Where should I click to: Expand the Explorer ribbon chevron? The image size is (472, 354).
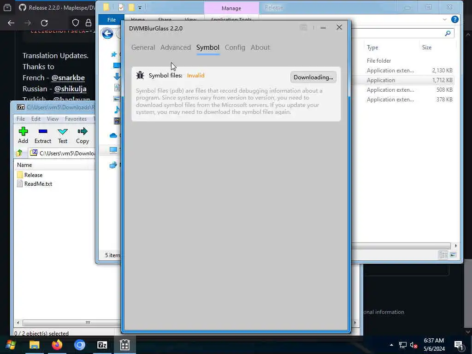pyautogui.click(x=445, y=19)
